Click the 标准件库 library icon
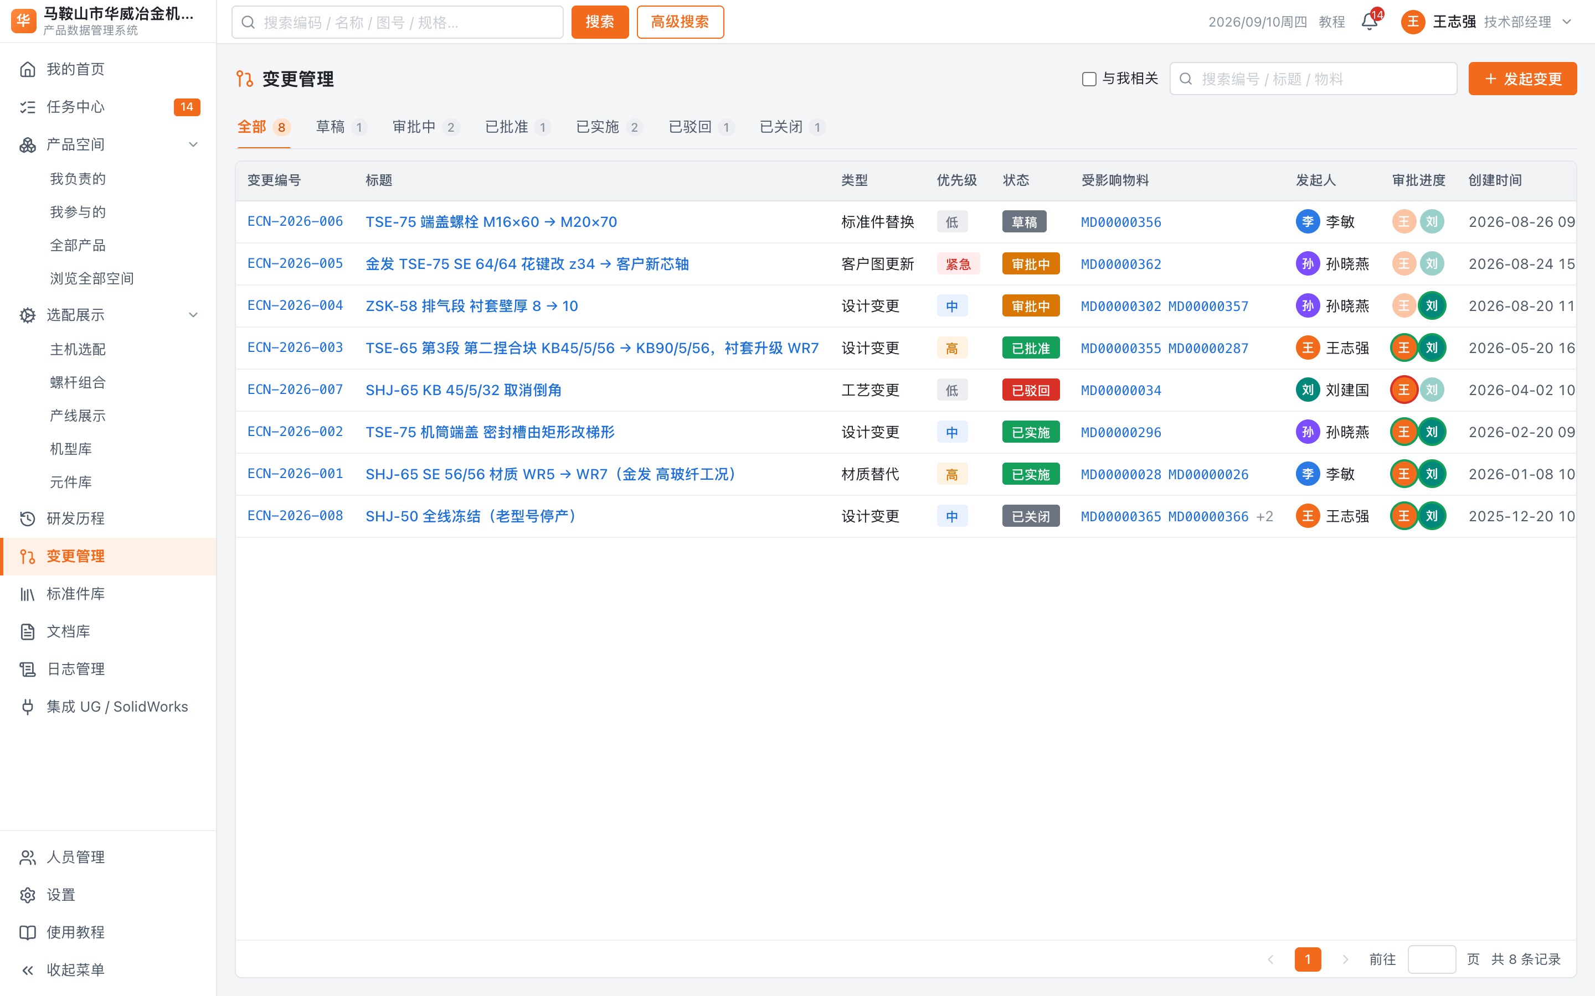The height and width of the screenshot is (996, 1595). click(x=28, y=594)
